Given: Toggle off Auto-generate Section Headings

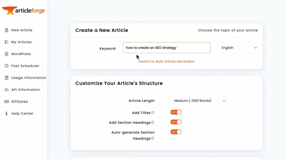Looking at the screenshot, I should [176, 132].
